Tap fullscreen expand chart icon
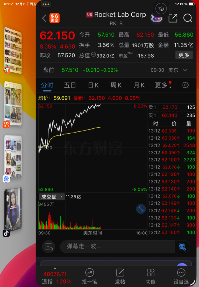199x287 pixels. pyautogui.click(x=141, y=209)
